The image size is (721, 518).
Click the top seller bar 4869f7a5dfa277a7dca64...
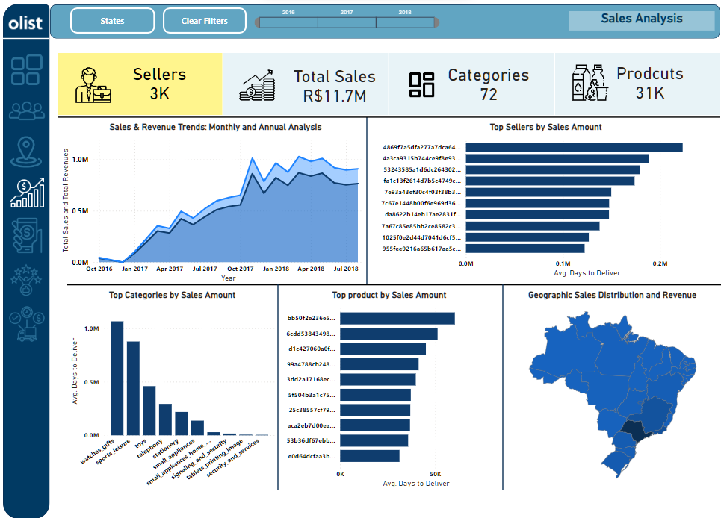(x=574, y=147)
